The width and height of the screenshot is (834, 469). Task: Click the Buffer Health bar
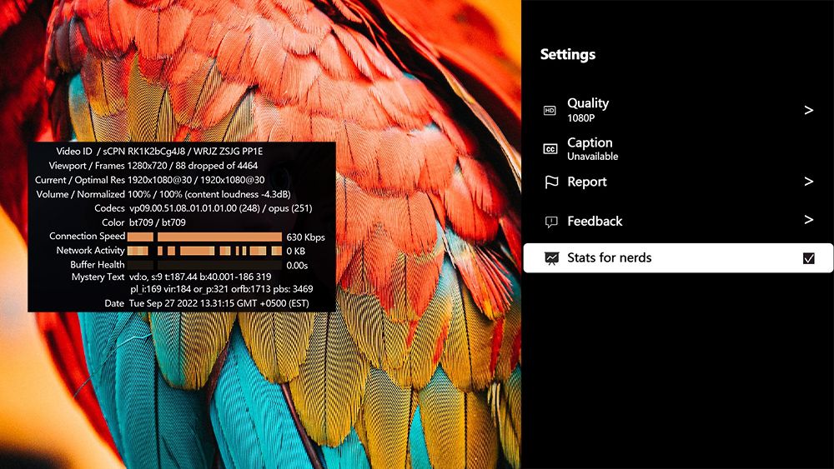pos(204,265)
